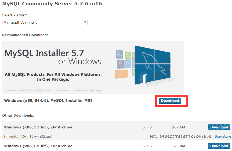Click the fully visible green dolphin tile
Image resolution: width=232 pixels, height=151 pixels.
pyautogui.click(x=128, y=55)
